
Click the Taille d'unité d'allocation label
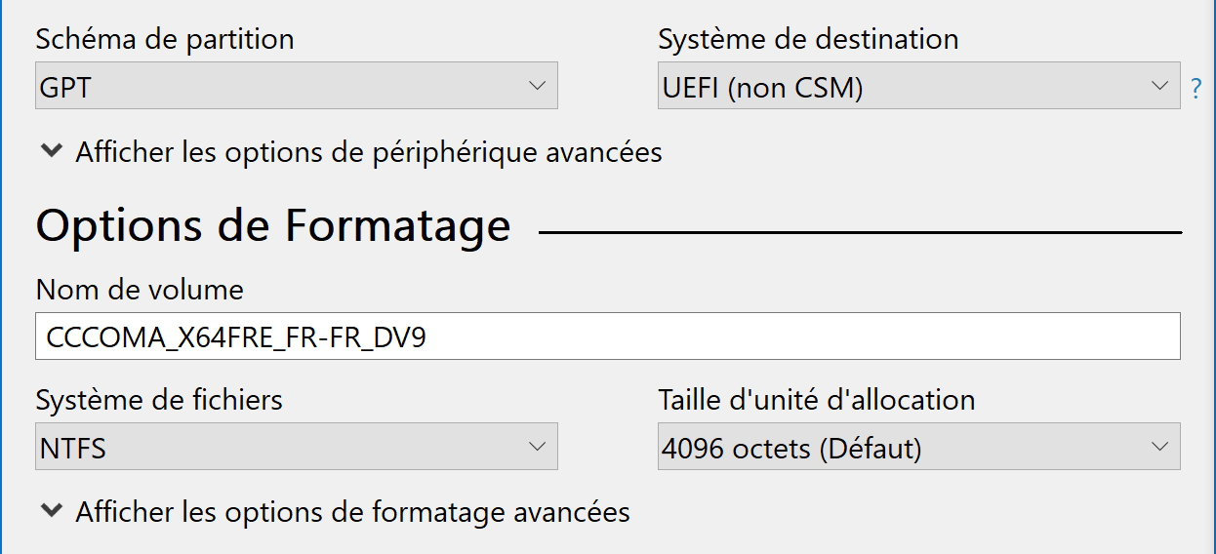817,400
